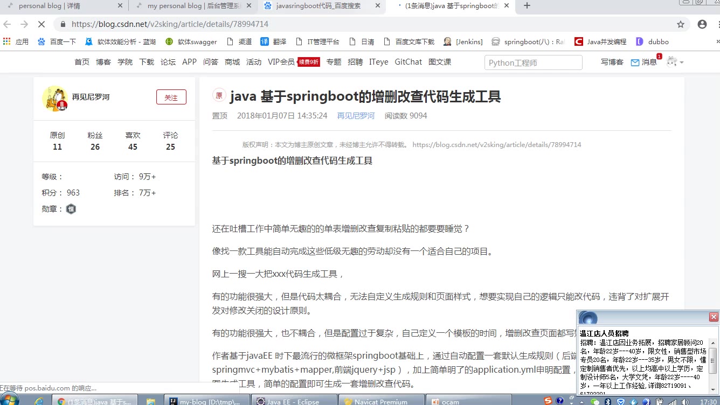Viewport: 720px width, 405px height.
Task: Stop page loading with the X button
Action: pyautogui.click(x=43, y=24)
